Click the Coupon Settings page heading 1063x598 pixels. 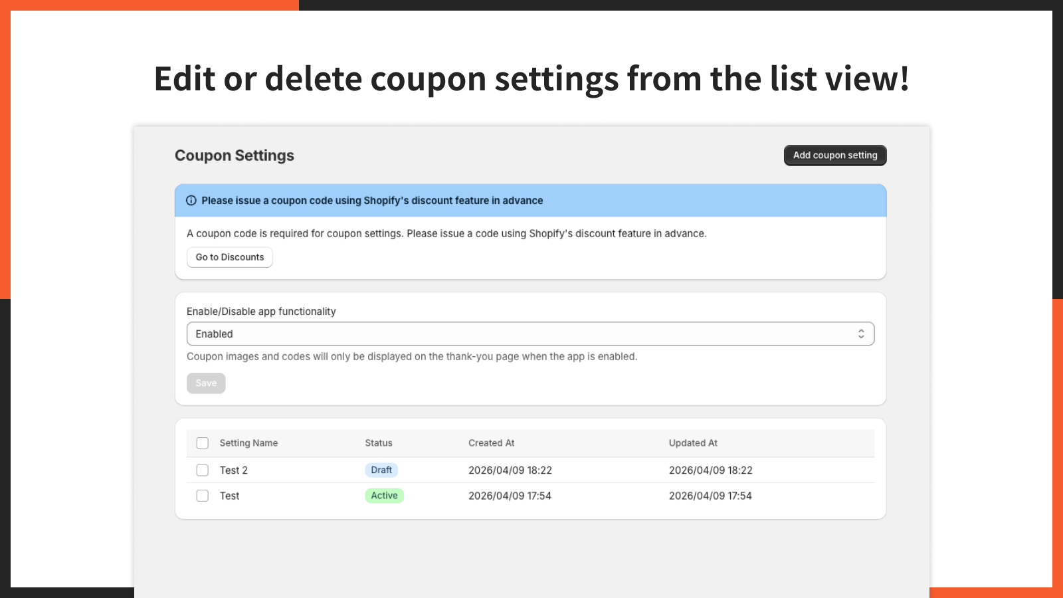[235, 155]
